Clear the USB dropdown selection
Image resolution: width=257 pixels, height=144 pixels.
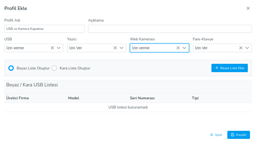tap(52, 48)
